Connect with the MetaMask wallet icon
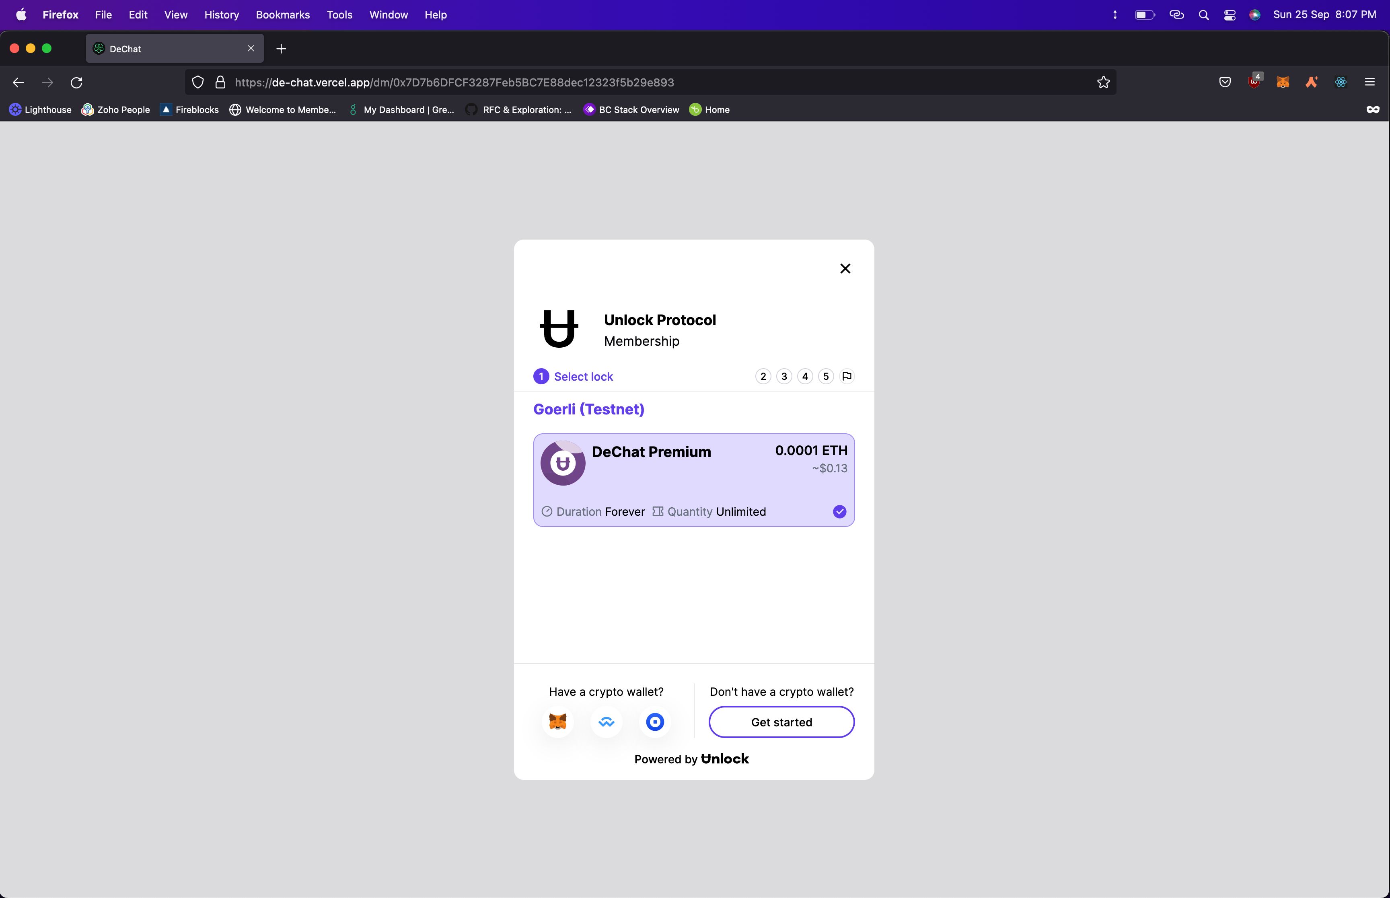This screenshot has width=1390, height=898. point(558,722)
